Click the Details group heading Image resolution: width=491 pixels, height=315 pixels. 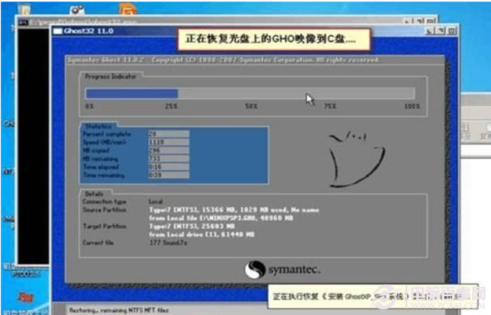[x=94, y=194]
